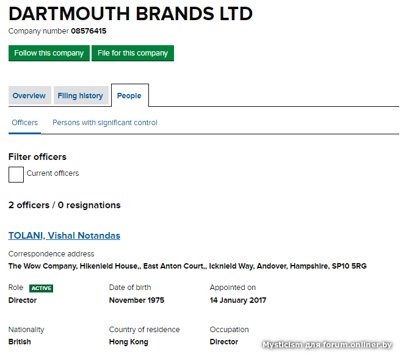Click the British nationality value
This screenshot has width=406, height=359.
tap(20, 342)
